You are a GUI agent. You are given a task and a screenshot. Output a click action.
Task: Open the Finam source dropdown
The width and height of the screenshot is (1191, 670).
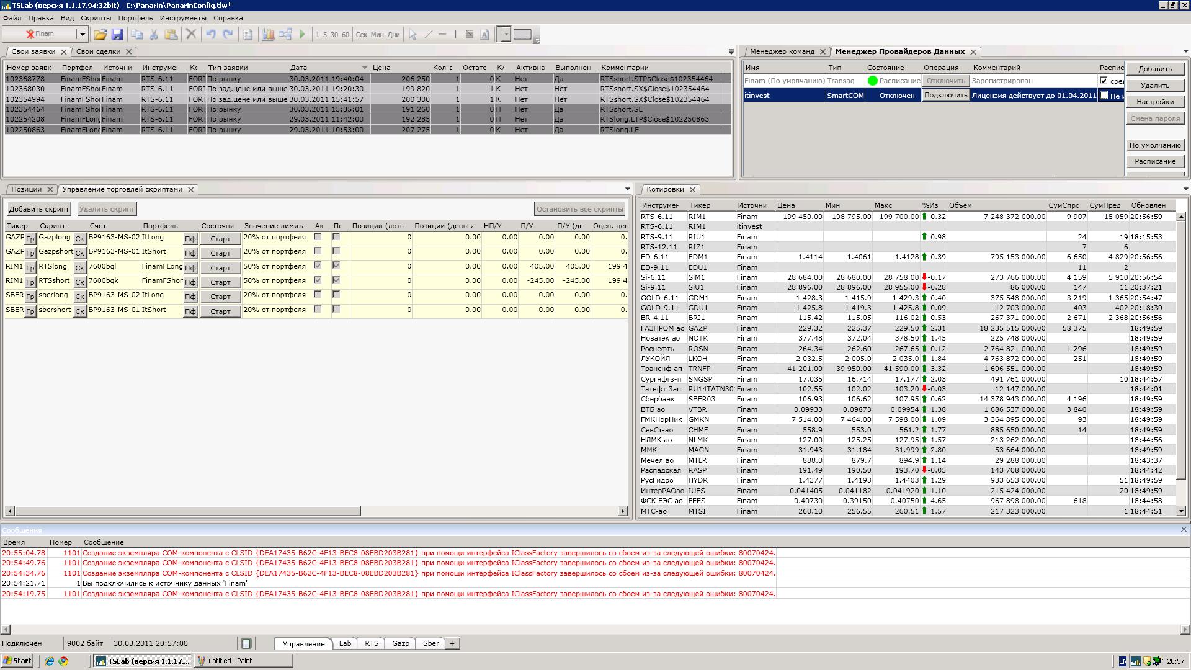(x=82, y=35)
